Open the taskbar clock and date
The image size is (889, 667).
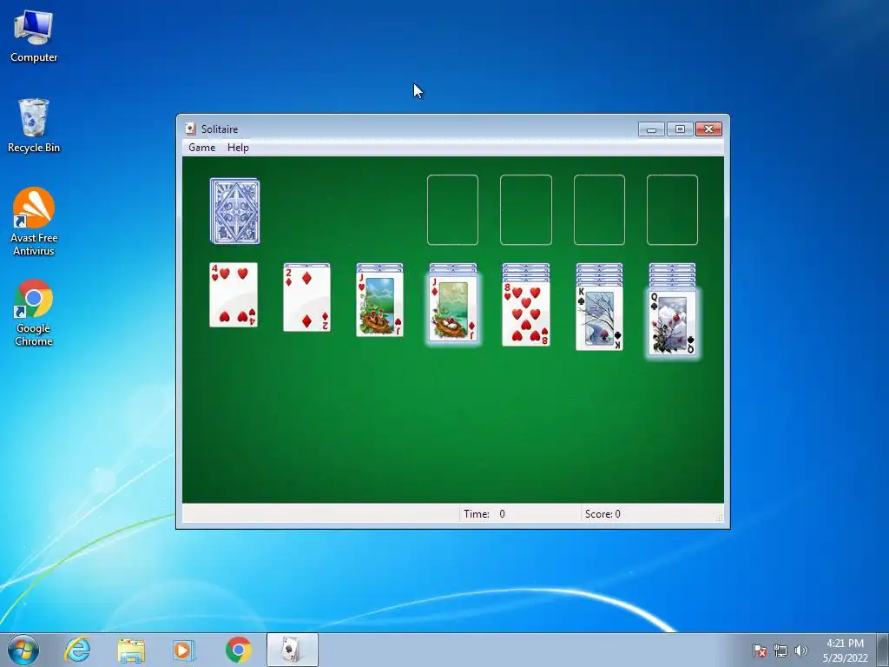point(846,650)
